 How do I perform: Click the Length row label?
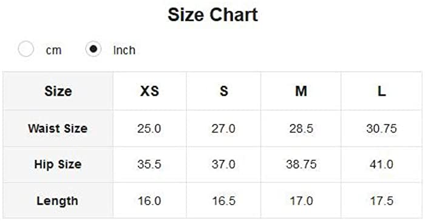(58, 201)
